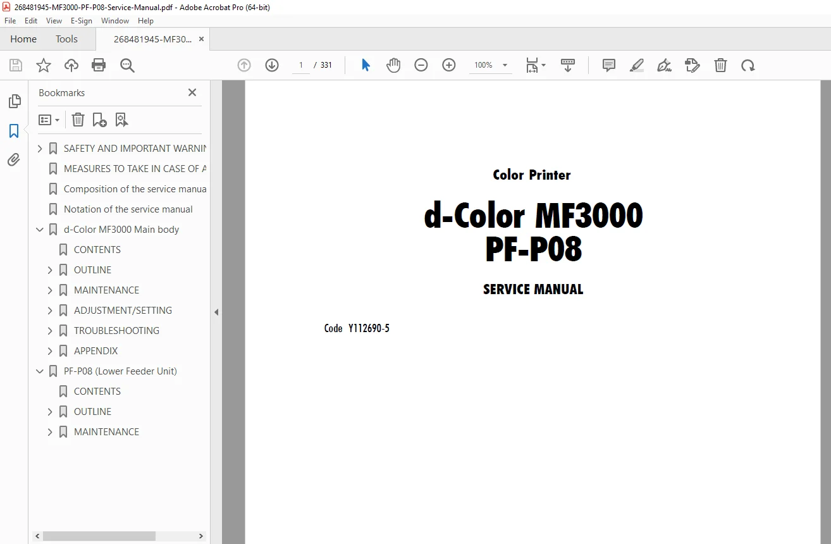
Task: Open the Window menu
Action: [115, 21]
